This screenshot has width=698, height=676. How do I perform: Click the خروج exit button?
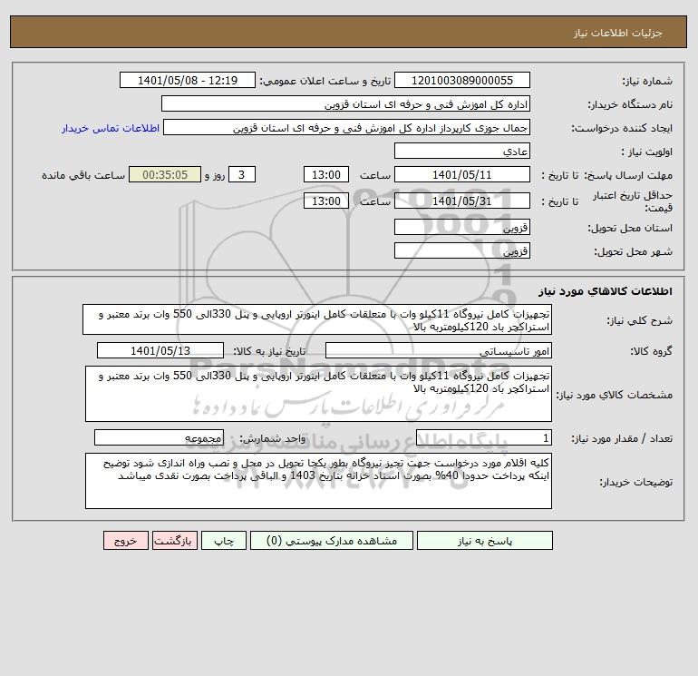pyautogui.click(x=125, y=541)
